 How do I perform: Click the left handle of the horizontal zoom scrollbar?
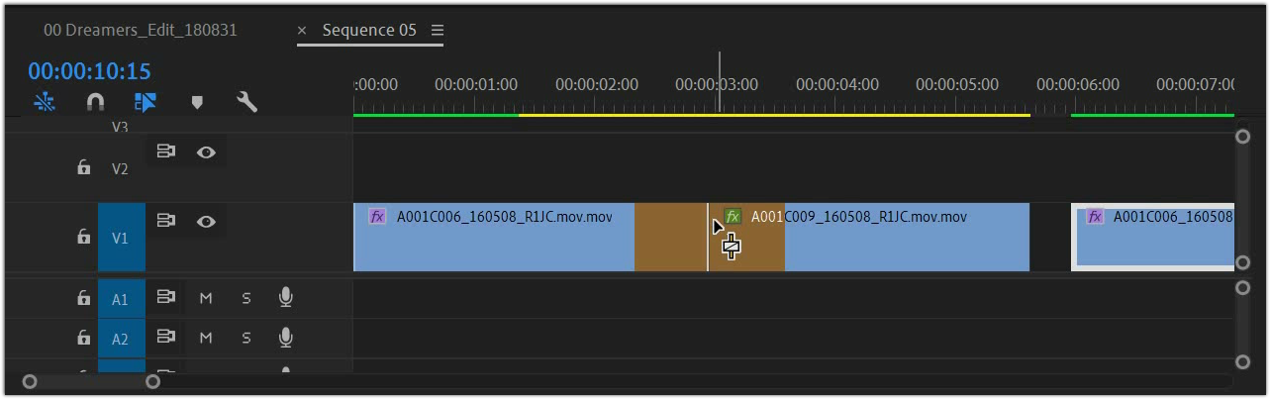point(30,381)
